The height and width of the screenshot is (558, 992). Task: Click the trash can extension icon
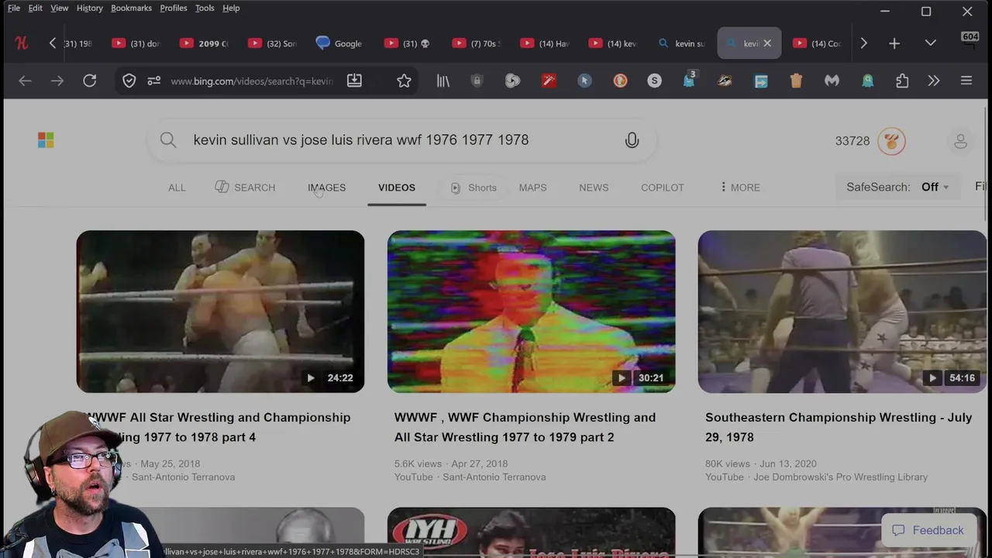(x=796, y=81)
